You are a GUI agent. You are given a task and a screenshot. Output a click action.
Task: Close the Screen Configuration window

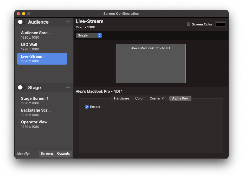(18, 14)
